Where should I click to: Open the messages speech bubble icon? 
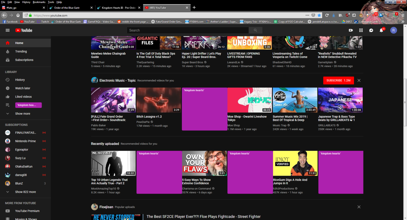tap(371, 30)
